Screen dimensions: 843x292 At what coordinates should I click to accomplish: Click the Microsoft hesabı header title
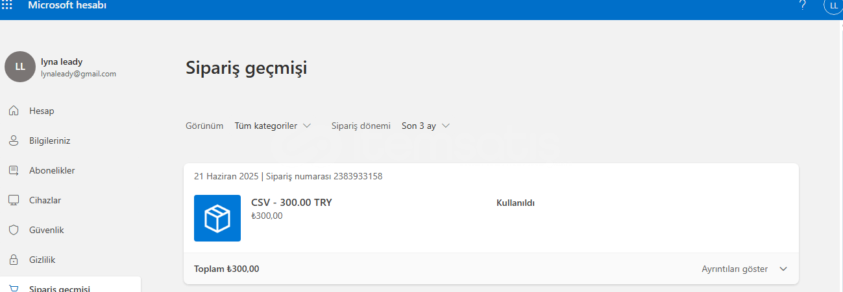click(67, 5)
